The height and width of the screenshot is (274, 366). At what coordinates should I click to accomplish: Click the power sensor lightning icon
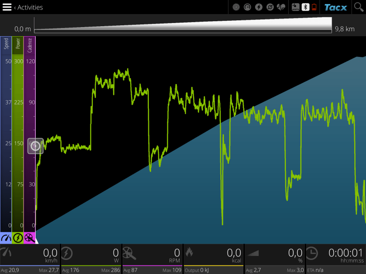(x=258, y=7)
